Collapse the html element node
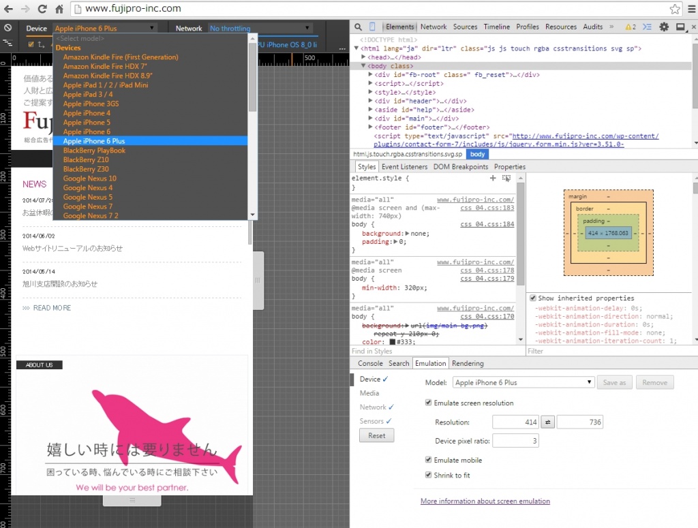This screenshot has width=698, height=528. (356, 48)
